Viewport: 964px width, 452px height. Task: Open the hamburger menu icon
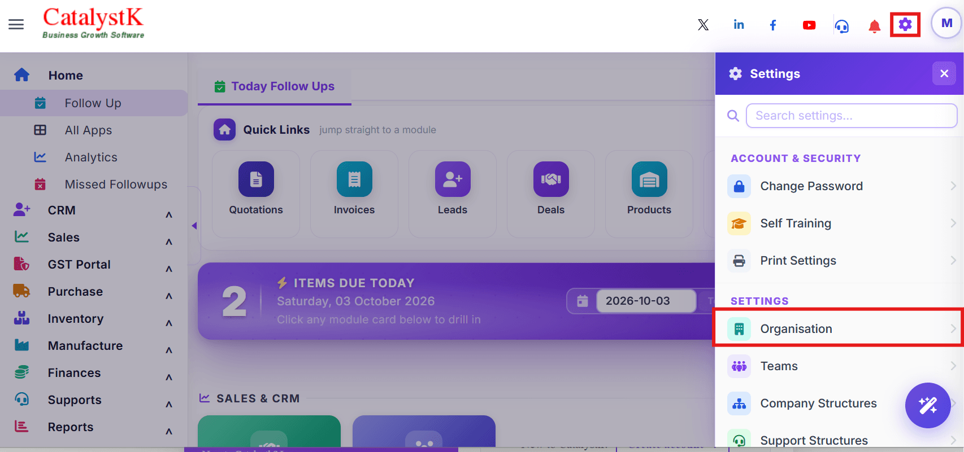(16, 24)
